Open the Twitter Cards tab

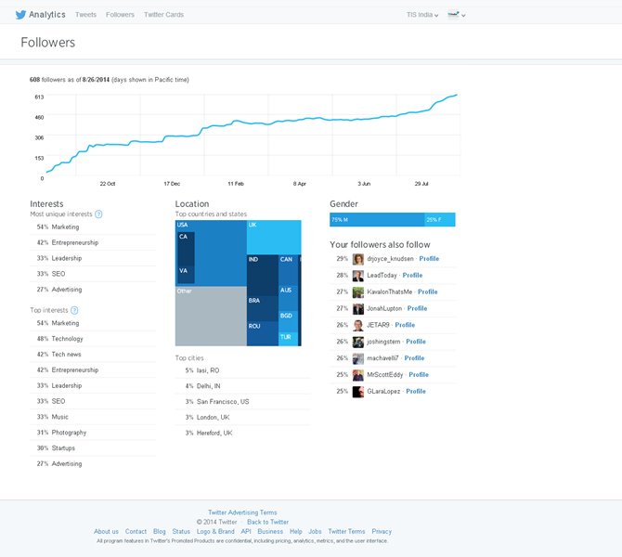click(x=163, y=15)
